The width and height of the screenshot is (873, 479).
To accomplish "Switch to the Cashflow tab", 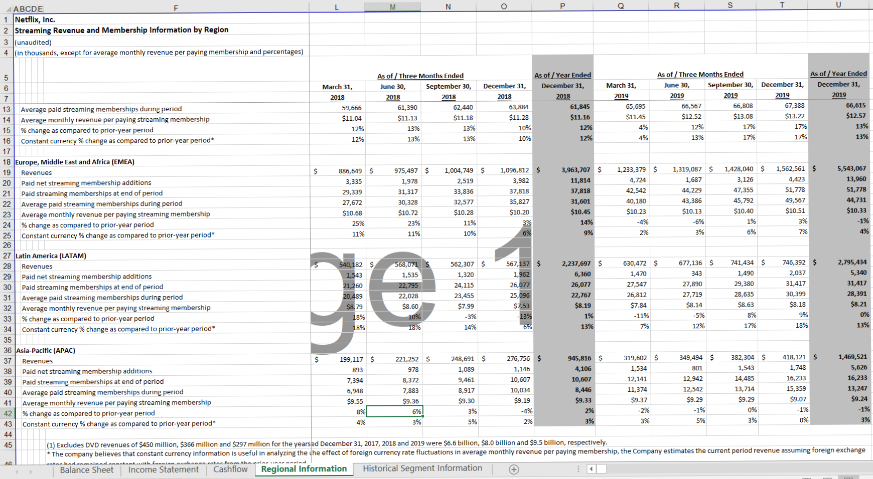I will tap(231, 469).
